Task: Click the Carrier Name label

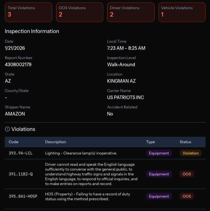Action: pos(119,91)
